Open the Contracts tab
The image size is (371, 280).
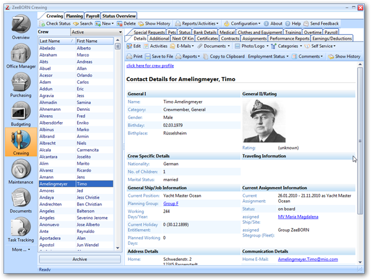click(230, 38)
